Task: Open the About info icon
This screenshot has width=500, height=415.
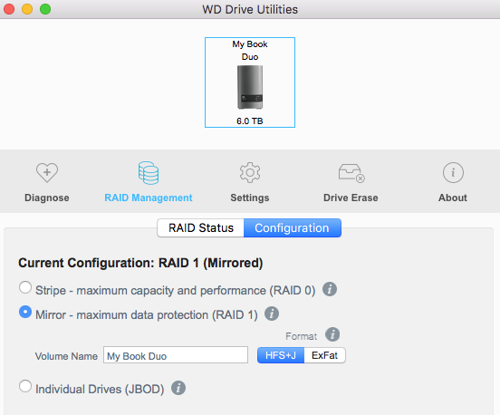Action: [x=453, y=172]
